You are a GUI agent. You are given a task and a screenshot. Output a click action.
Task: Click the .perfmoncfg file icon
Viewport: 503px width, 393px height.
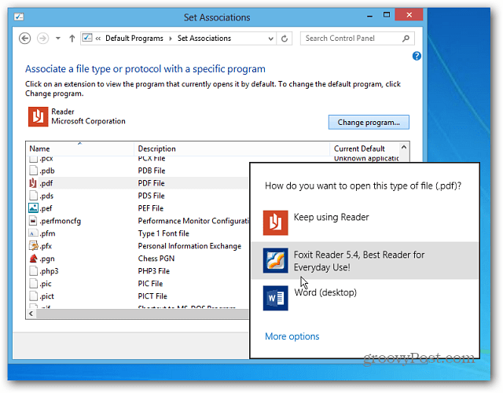point(33,221)
